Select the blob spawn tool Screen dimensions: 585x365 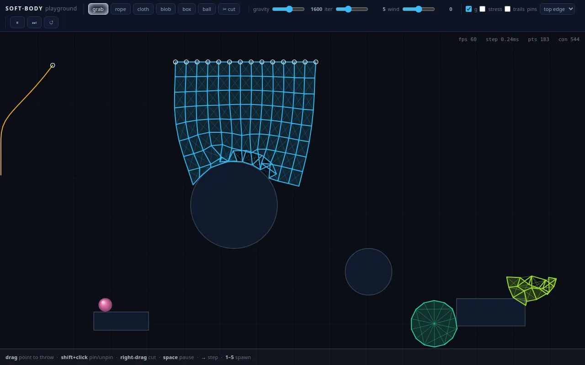point(166,9)
